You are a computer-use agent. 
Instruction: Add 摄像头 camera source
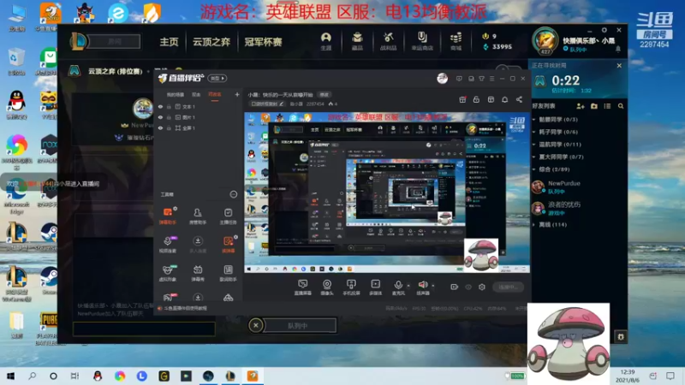click(327, 287)
